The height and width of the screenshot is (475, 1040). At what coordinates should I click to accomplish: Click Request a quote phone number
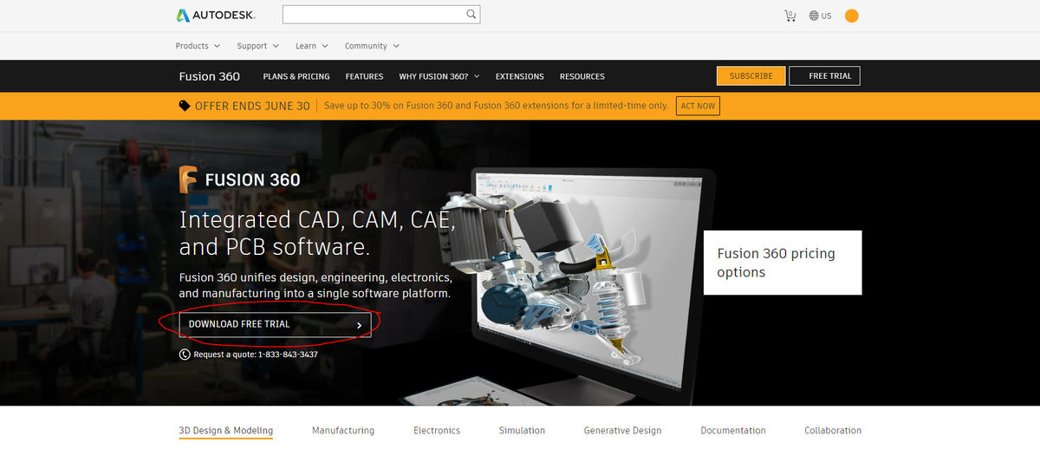click(288, 355)
